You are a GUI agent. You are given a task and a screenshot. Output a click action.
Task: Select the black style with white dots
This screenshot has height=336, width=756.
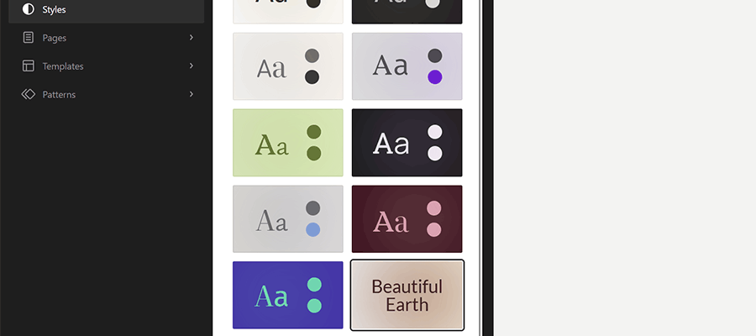click(x=407, y=143)
